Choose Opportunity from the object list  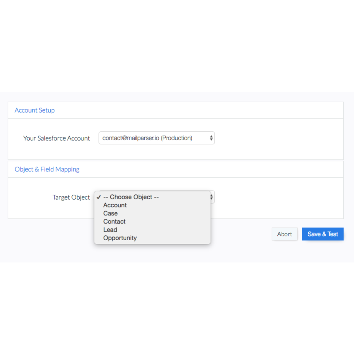[x=120, y=238]
